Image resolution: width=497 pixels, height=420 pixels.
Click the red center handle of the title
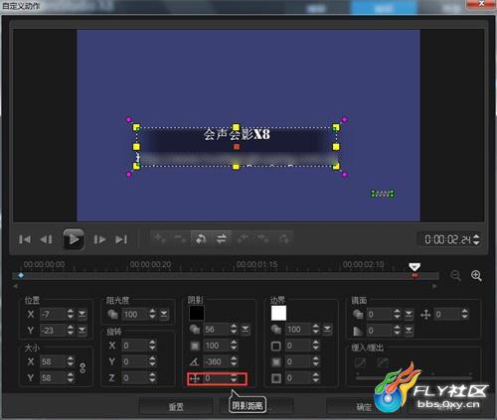coord(237,147)
